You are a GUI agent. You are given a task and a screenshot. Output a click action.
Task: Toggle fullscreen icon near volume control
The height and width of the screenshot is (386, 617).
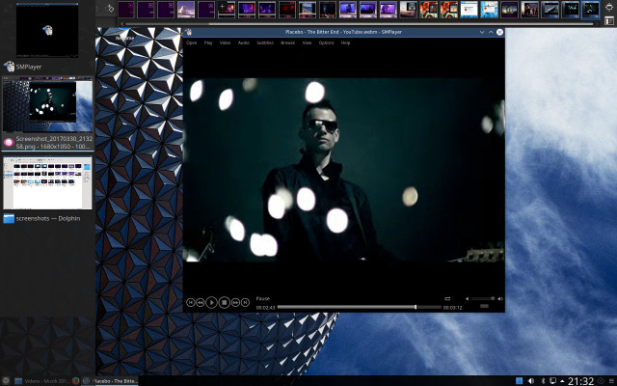(448, 298)
